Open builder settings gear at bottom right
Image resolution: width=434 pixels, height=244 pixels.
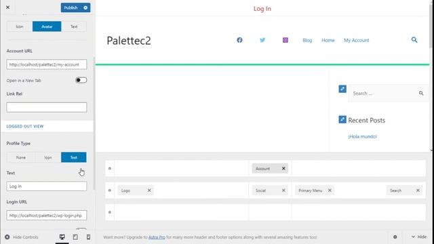point(395,237)
